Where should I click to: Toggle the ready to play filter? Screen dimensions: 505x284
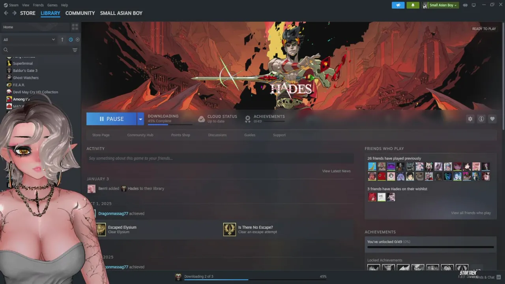(77, 39)
